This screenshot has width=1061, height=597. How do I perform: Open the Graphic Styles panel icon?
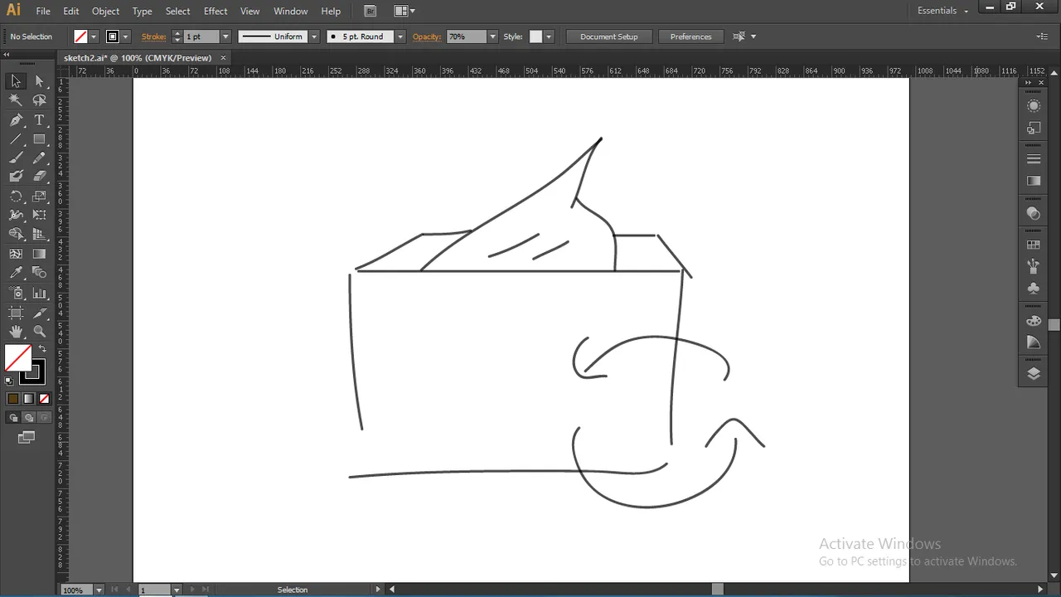pyautogui.click(x=1033, y=128)
